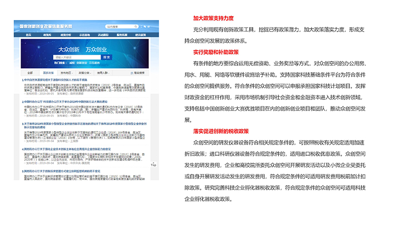This screenshot has width=402, height=226.
Task: Click the Weibo icon in website header
Action: [x=149, y=27]
